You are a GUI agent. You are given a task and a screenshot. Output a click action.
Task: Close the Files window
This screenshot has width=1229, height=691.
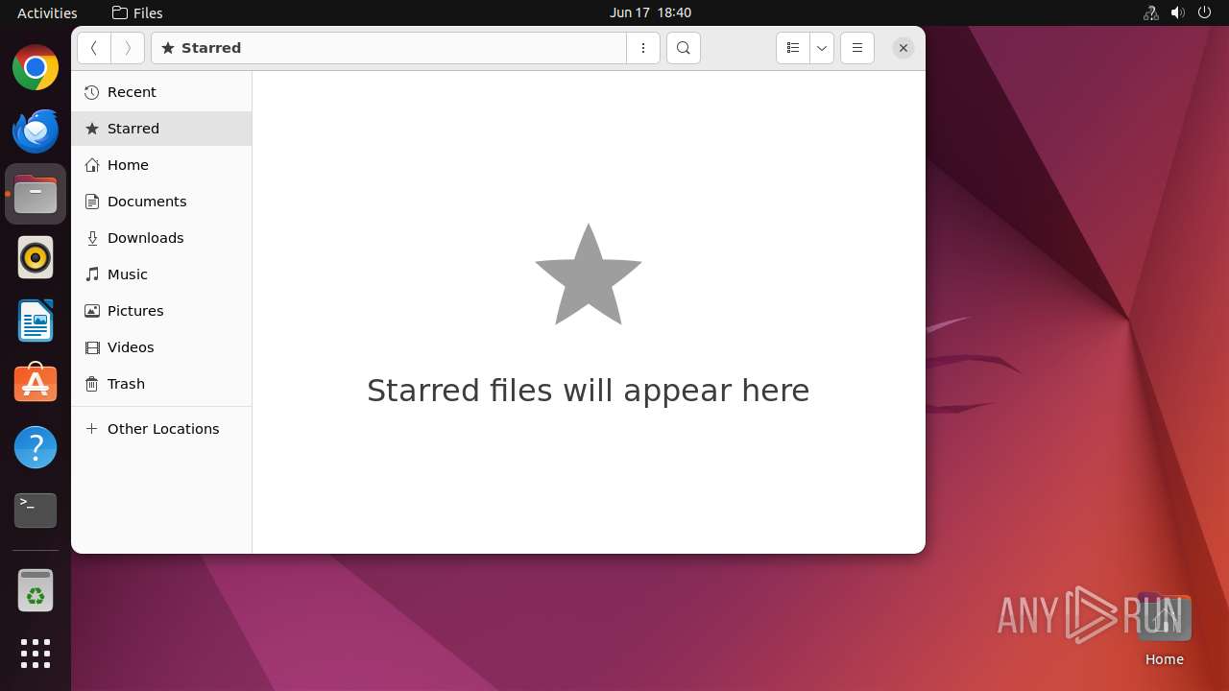[x=904, y=48]
